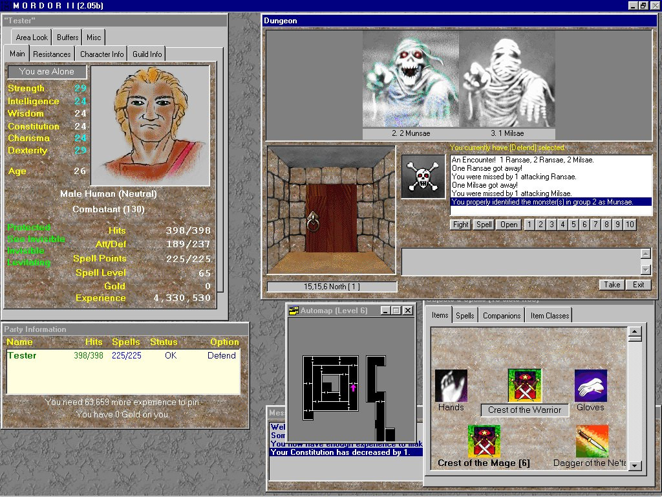Select the Hands item icon
Viewport: 662px width, 497px height.
point(451,386)
